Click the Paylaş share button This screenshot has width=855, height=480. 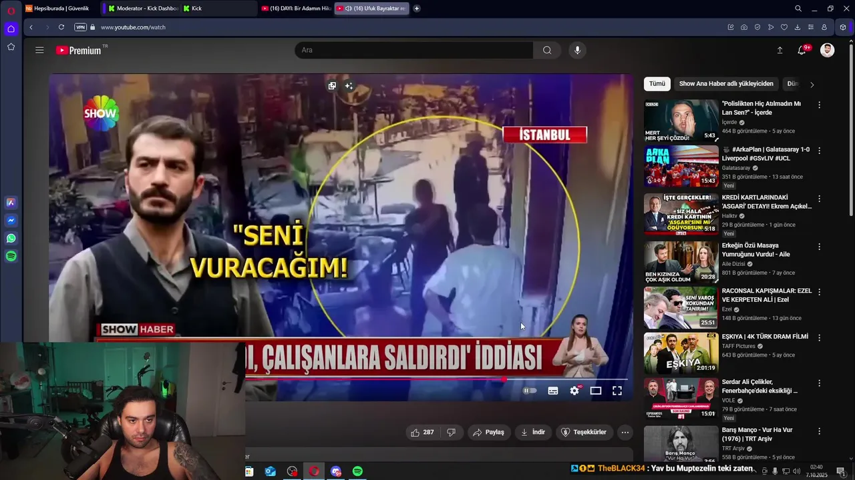(489, 432)
